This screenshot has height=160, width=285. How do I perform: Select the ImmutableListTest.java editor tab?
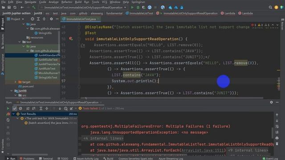pyautogui.click(x=81, y=19)
